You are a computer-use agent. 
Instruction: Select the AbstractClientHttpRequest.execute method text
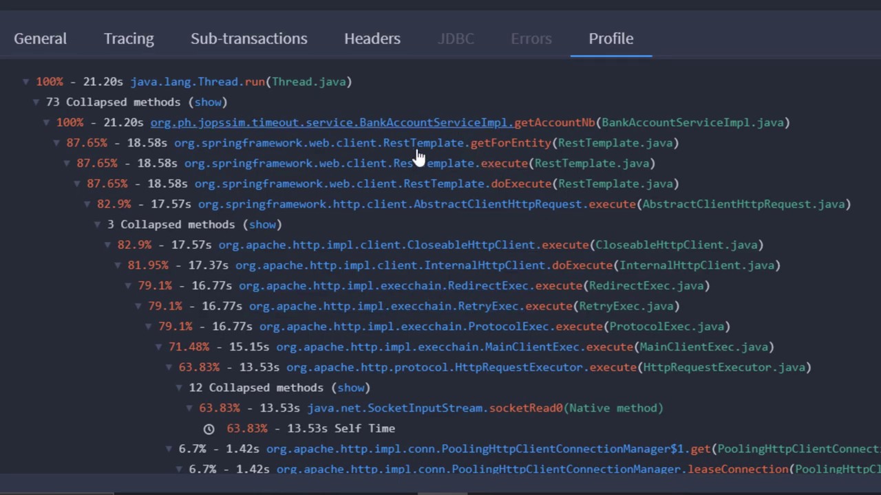click(417, 204)
